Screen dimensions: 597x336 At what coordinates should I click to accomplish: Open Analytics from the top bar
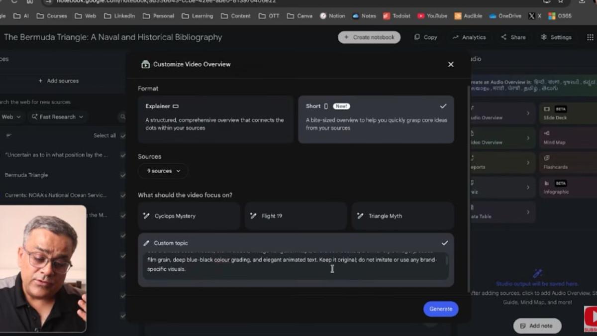pyautogui.click(x=469, y=37)
